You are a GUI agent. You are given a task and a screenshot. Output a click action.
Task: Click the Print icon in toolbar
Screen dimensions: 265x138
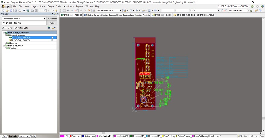(x=16, y=11)
